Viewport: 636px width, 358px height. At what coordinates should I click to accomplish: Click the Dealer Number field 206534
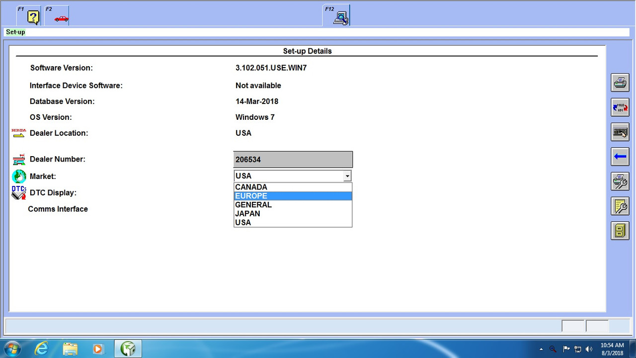tap(293, 160)
